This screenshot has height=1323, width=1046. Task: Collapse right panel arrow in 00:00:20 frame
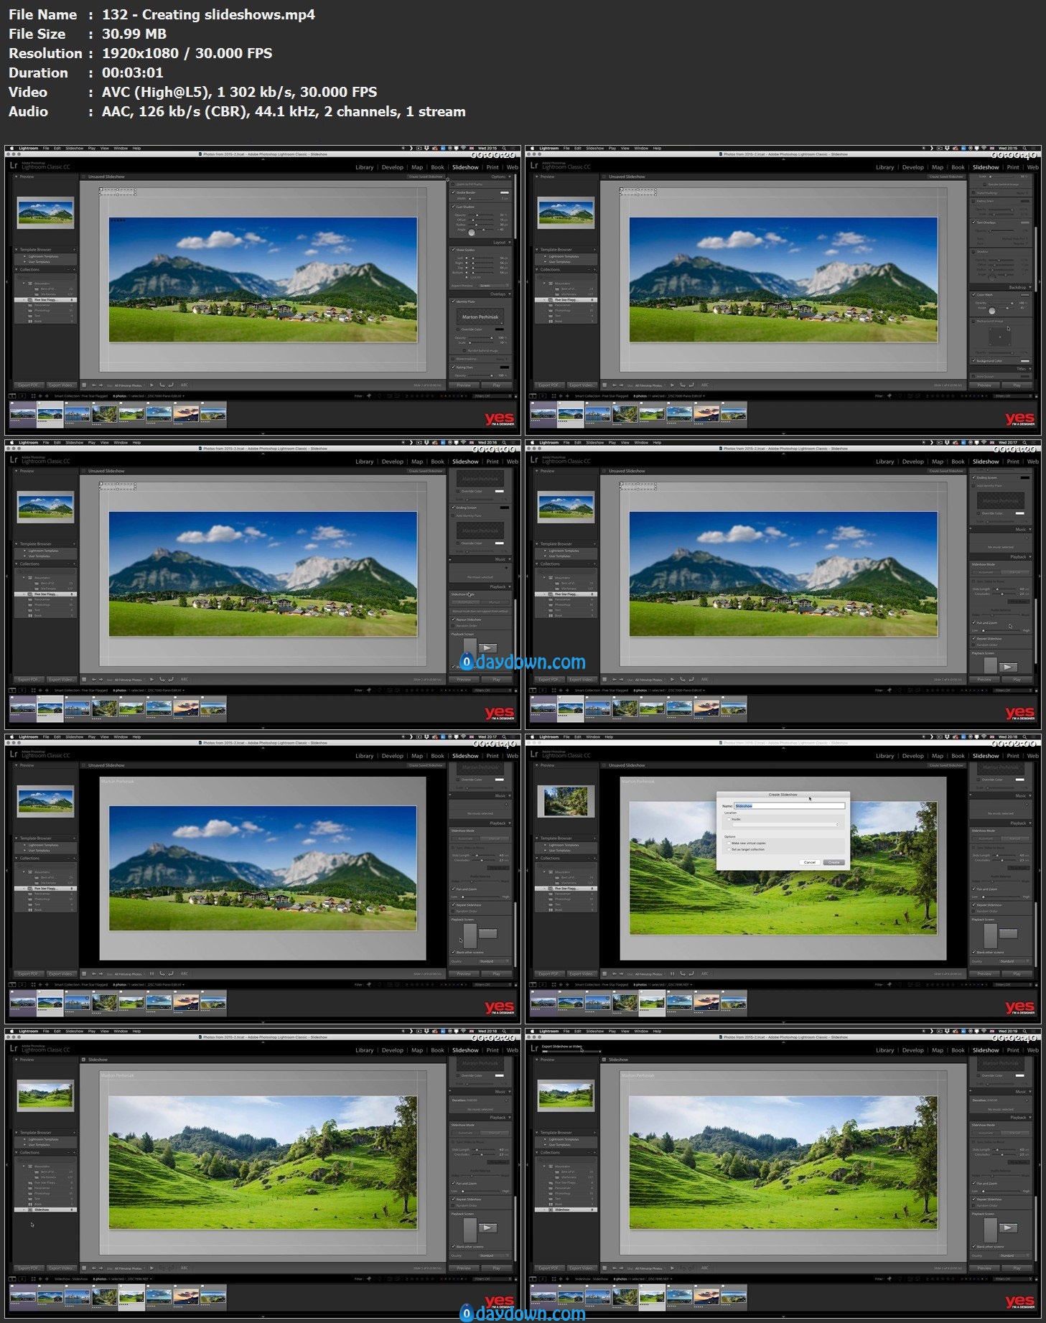[x=519, y=282]
